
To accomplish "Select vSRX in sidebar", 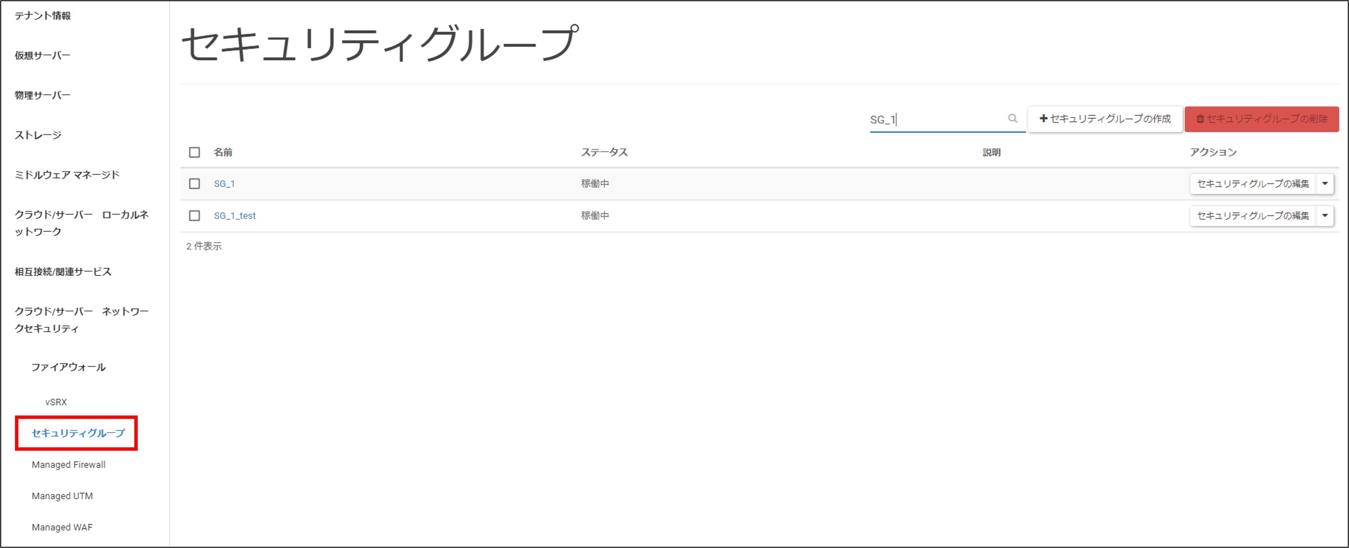I will 56,402.
